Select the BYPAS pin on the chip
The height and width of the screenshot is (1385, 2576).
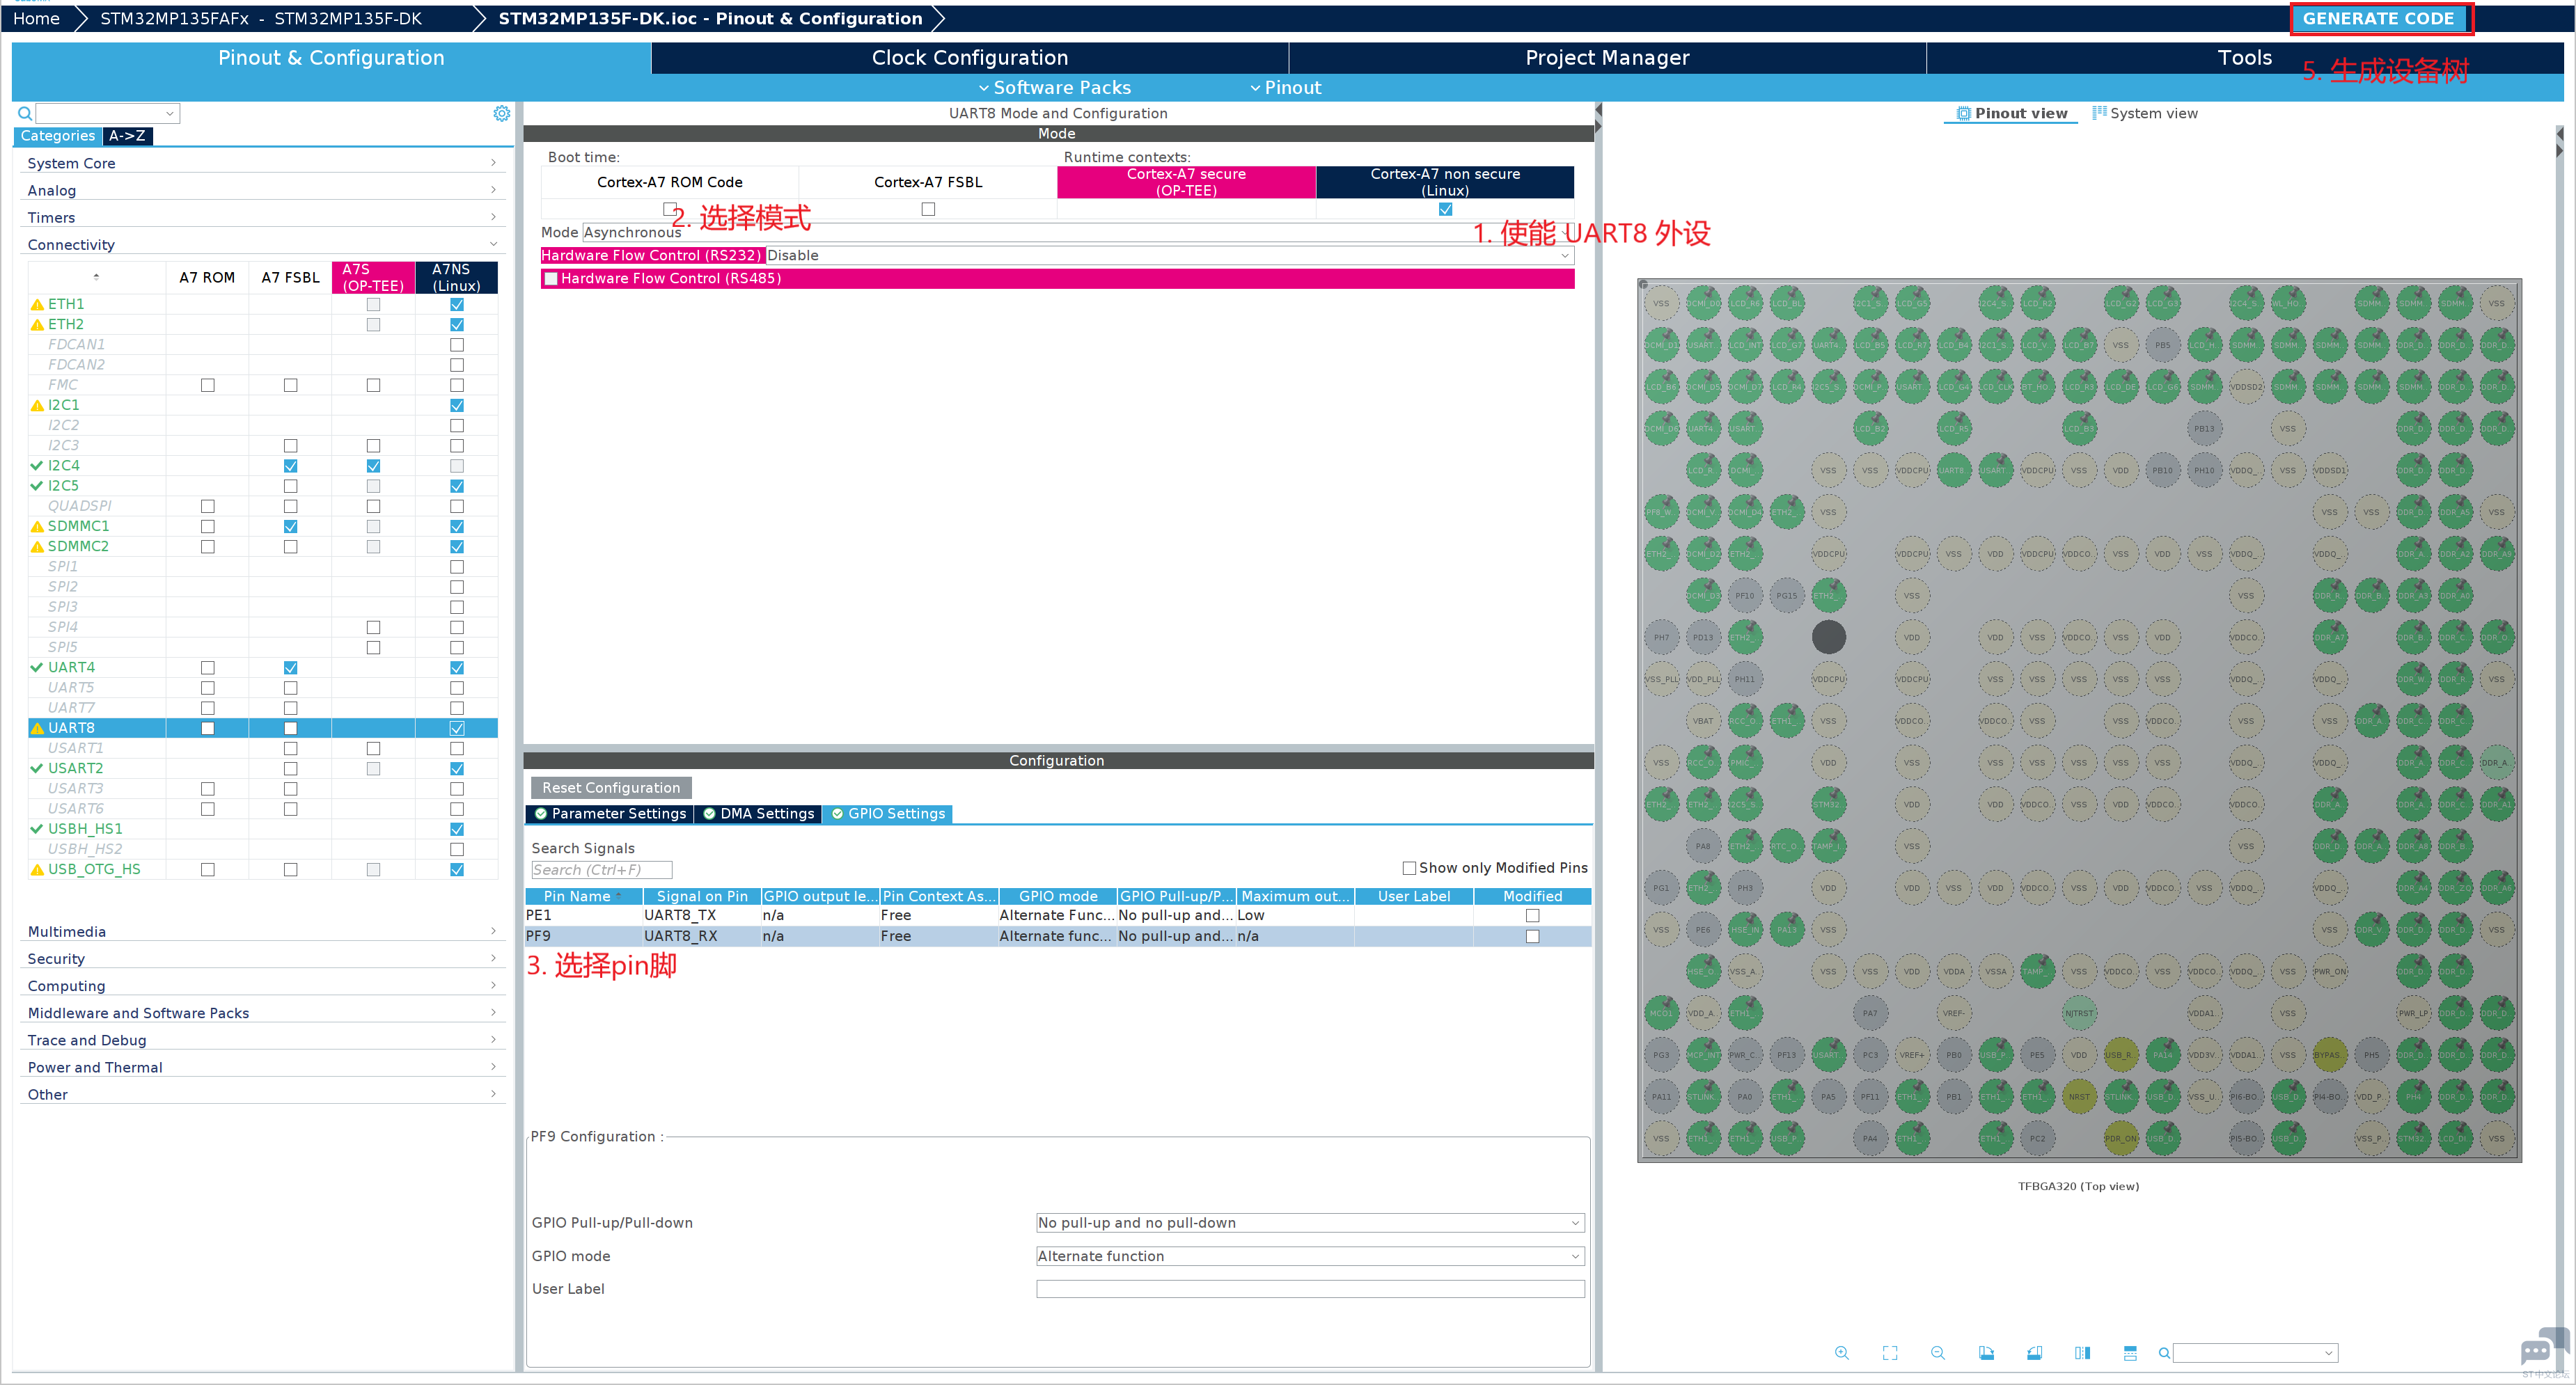tap(2329, 1054)
